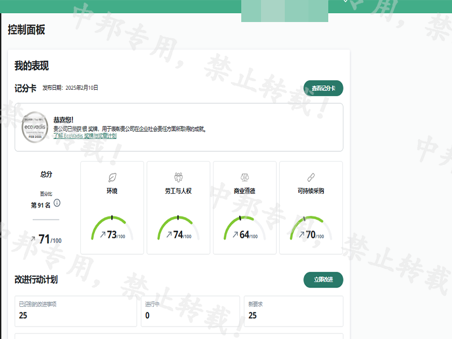Click the info icon beside 第91名

(x=57, y=203)
